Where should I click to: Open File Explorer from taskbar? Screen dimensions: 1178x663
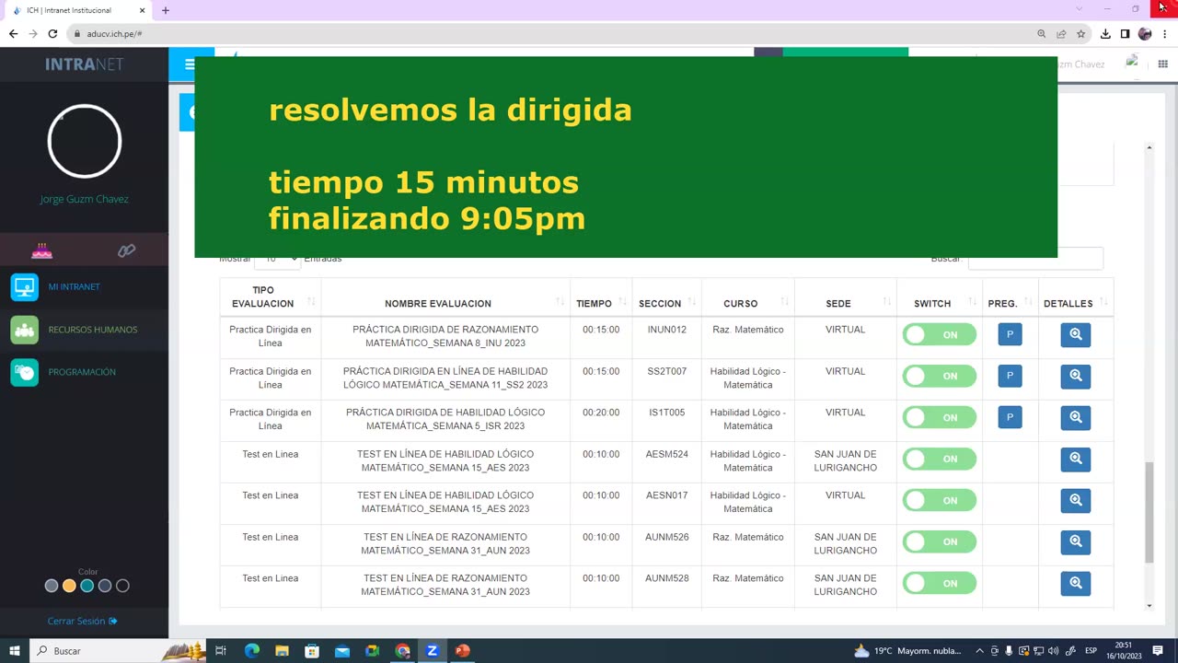coord(282,651)
